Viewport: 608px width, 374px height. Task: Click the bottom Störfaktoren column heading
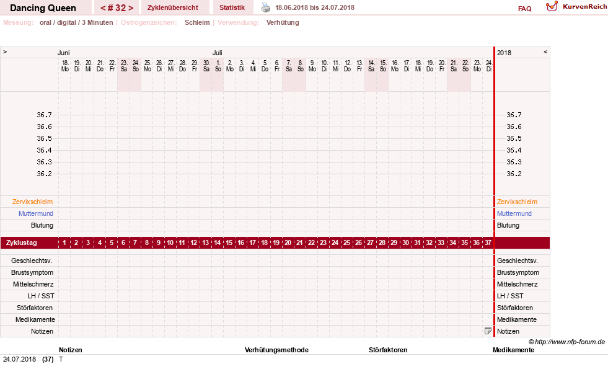click(x=388, y=350)
